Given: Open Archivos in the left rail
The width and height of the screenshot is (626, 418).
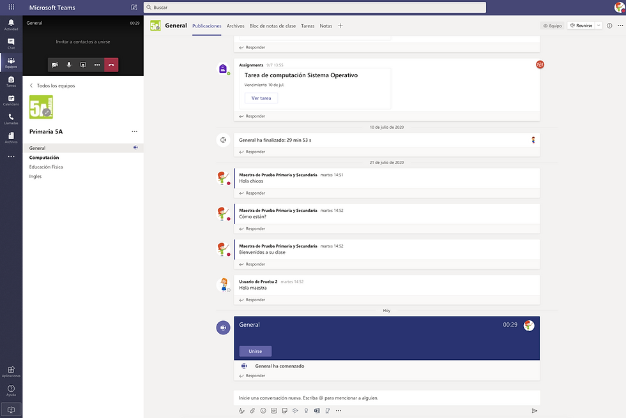Looking at the screenshot, I should pyautogui.click(x=11, y=137).
